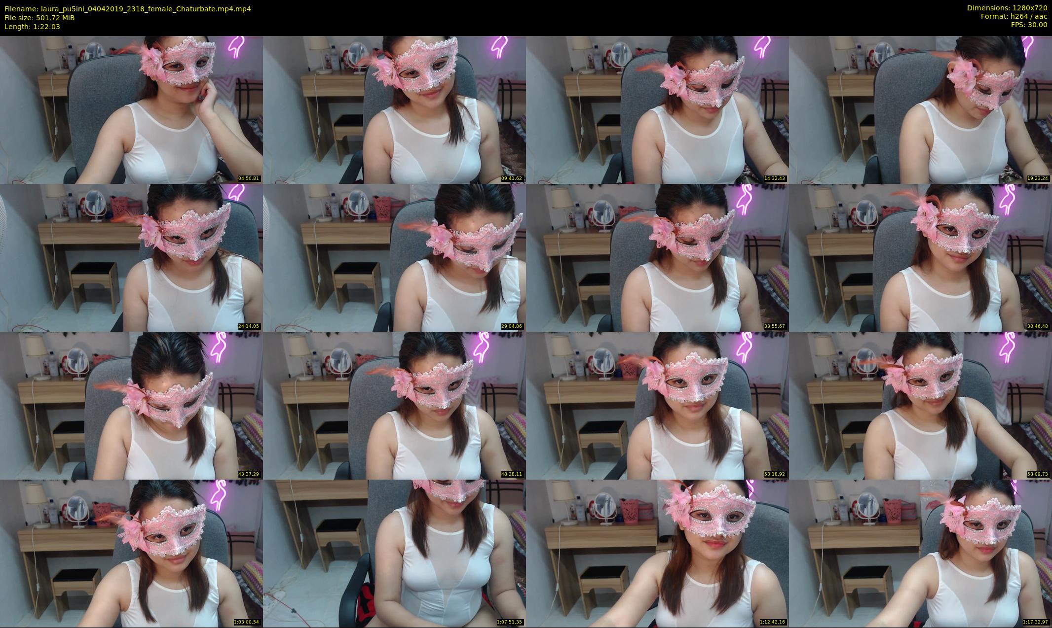This screenshot has width=1052, height=628.
Task: Click the frame timestamped 19:23.24
Action: [920, 109]
